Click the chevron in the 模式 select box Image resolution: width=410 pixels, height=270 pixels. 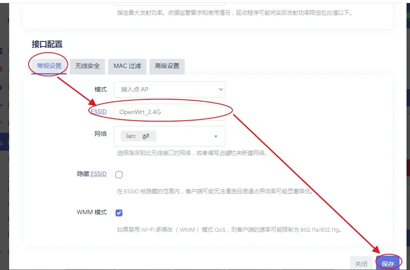tap(220, 89)
